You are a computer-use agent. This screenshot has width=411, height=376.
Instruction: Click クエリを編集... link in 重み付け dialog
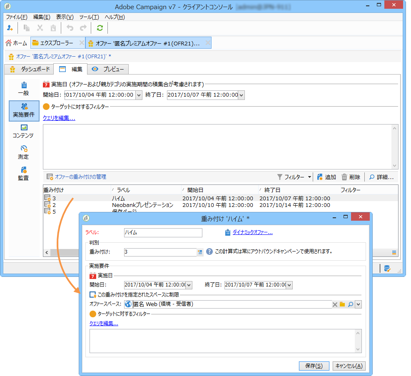104,324
